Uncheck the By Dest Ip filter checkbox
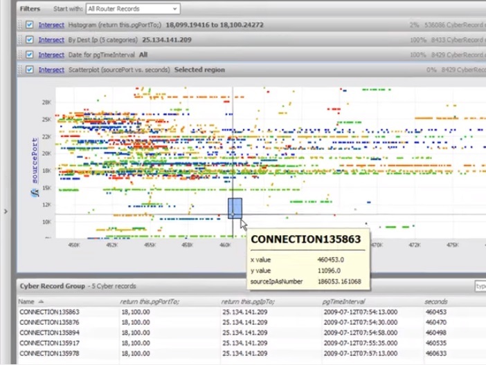Screen dimensions: 486x365 (30, 39)
